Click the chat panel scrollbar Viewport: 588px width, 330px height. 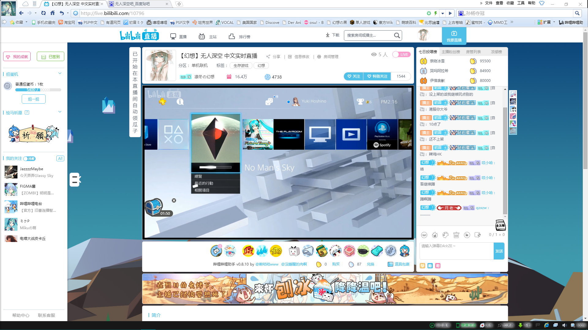click(505, 160)
